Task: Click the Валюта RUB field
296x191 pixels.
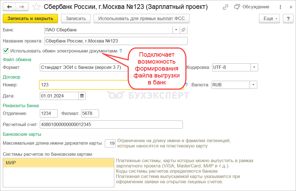Action: click(x=231, y=85)
